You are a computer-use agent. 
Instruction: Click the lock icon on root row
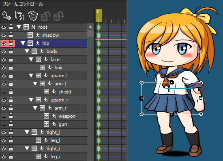[x=11, y=27]
